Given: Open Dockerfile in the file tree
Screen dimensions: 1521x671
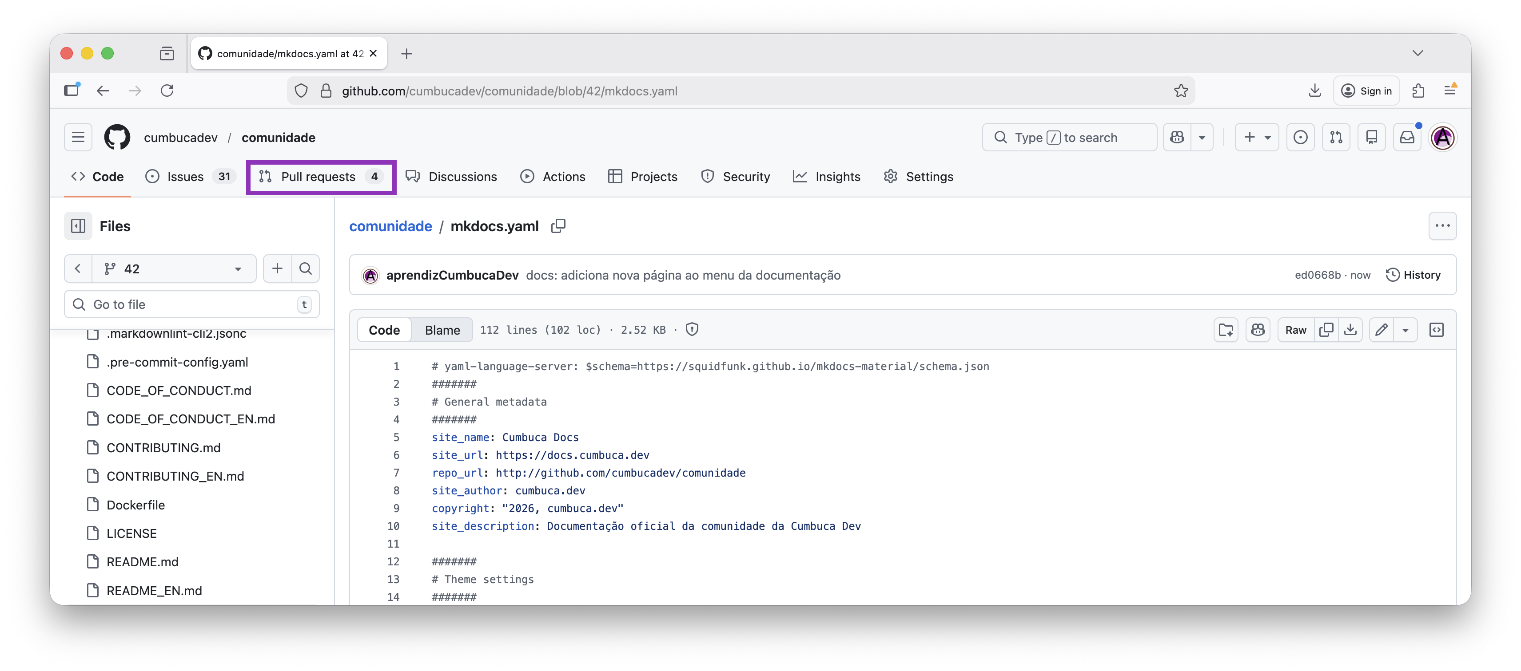Looking at the screenshot, I should tap(135, 505).
